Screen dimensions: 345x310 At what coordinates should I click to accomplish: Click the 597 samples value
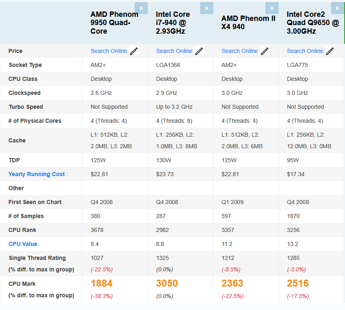click(x=226, y=216)
